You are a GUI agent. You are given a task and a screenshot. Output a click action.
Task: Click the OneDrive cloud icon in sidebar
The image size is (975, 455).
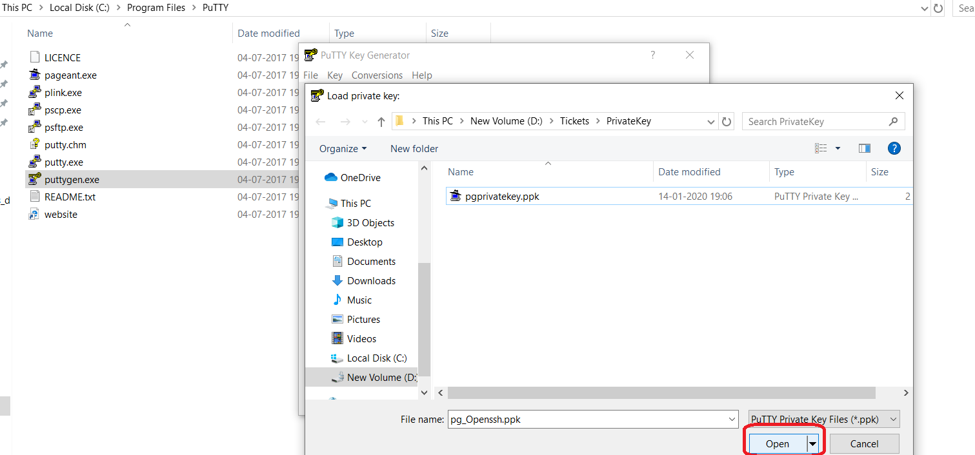point(331,178)
